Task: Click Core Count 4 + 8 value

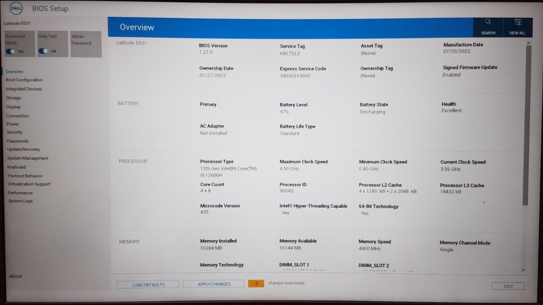Action: pos(205,191)
